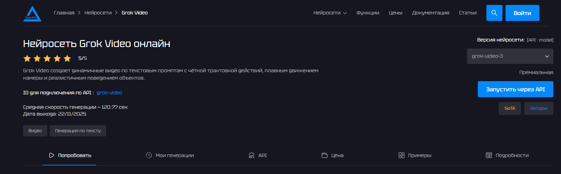
Task: Open search with the magnifier icon
Action: pyautogui.click(x=494, y=13)
